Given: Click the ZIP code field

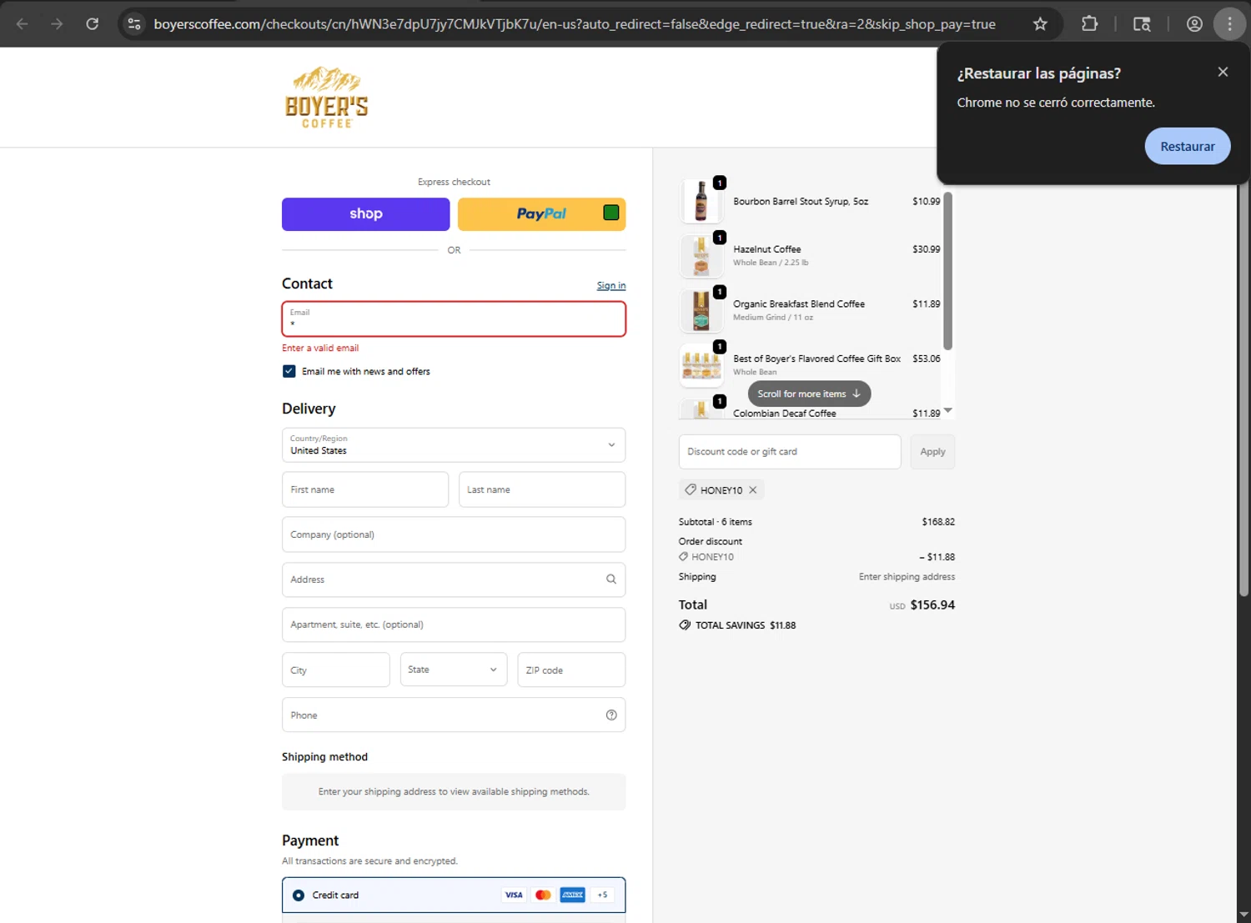Looking at the screenshot, I should [571, 670].
